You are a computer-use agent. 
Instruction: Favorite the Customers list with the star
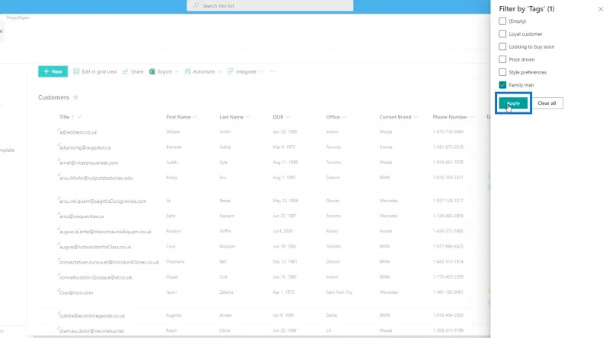tap(75, 97)
